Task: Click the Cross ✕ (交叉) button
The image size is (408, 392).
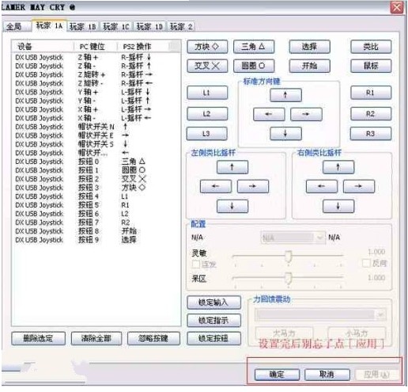Action: click(x=207, y=66)
